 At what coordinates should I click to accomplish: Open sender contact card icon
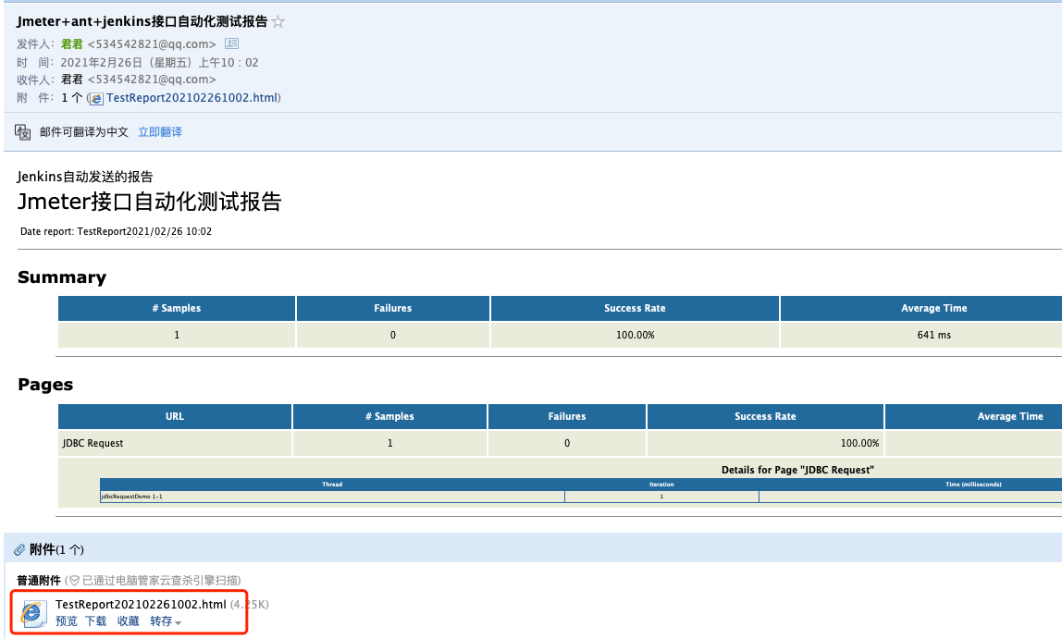tap(231, 43)
